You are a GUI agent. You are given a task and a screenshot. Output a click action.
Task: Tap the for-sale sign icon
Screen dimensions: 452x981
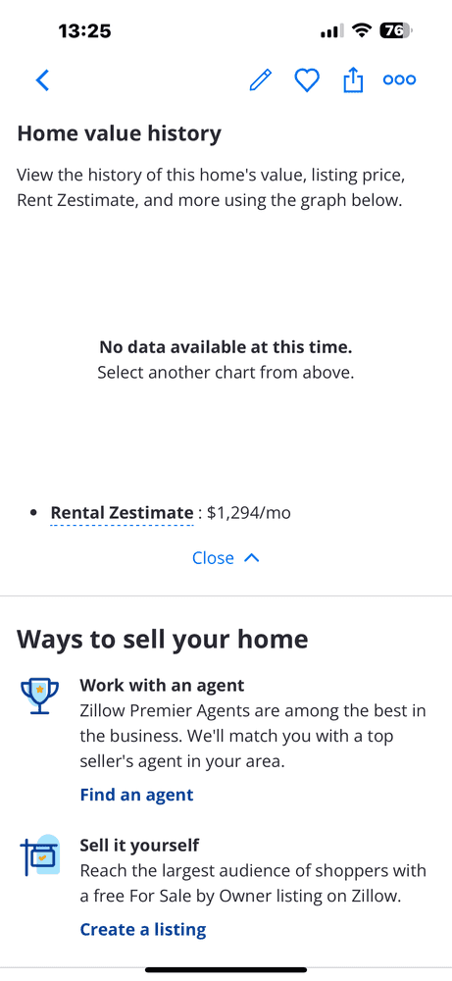[x=39, y=855]
